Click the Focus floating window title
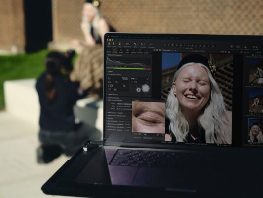263x198 pixels. 137,100
